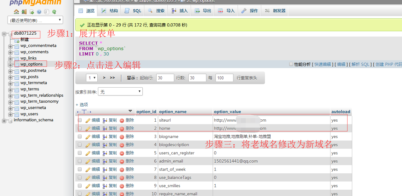Screen dimensions: 402x196
Task: Go to next page with > button
Action: (x=104, y=78)
